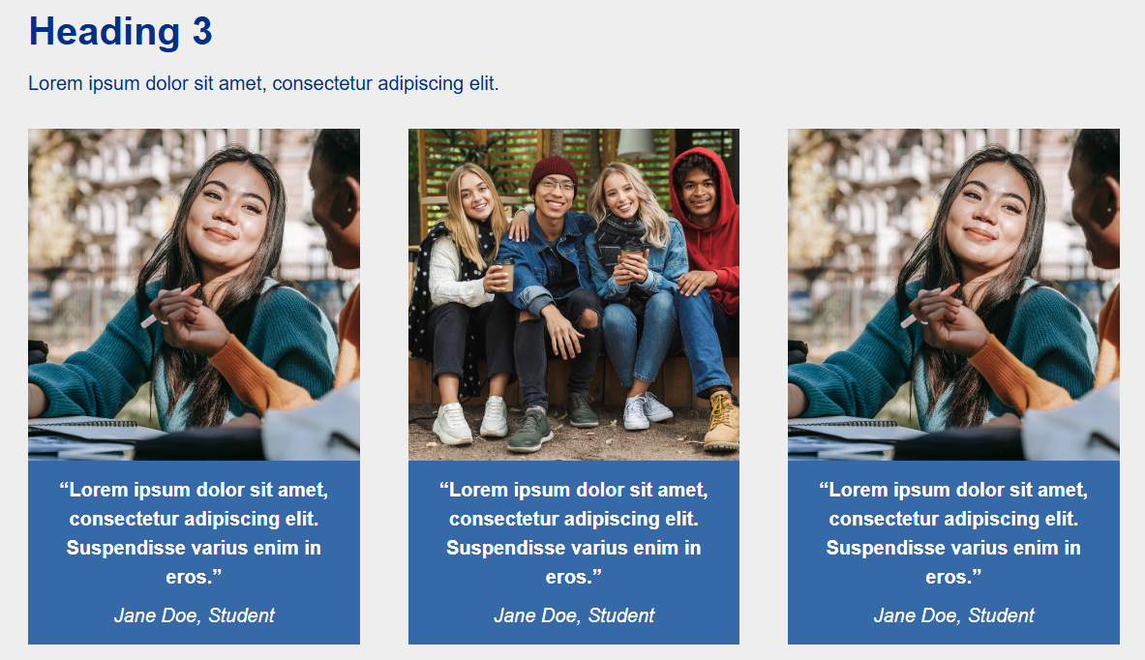
Task: Select Jane Doe, Student under the middle card
Action: tap(573, 615)
